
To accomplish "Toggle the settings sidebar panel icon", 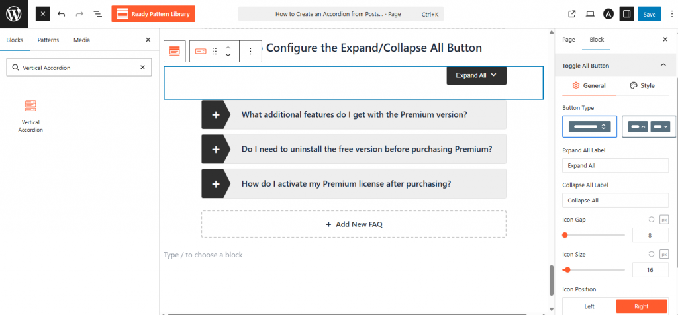I will click(x=626, y=13).
